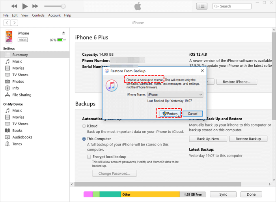Viewport: 276px width, 202px height.
Task: Open File Sharing in the sidebar
Action: tap(22, 95)
